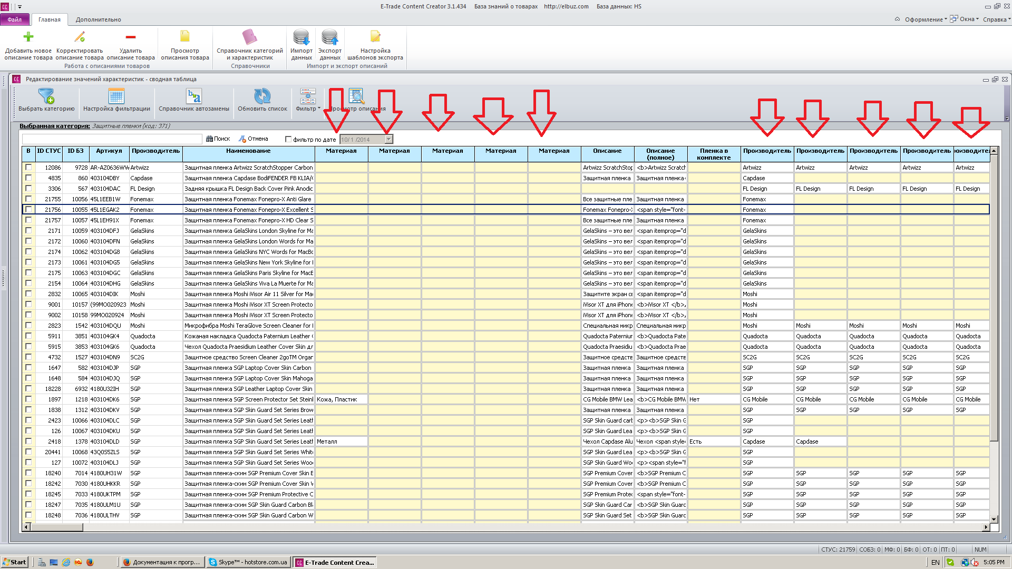The image size is (1012, 569).
Task: Open the Export templates settings icon
Action: [375, 37]
